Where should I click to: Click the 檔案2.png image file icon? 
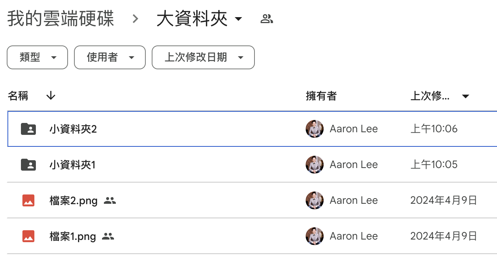click(28, 200)
